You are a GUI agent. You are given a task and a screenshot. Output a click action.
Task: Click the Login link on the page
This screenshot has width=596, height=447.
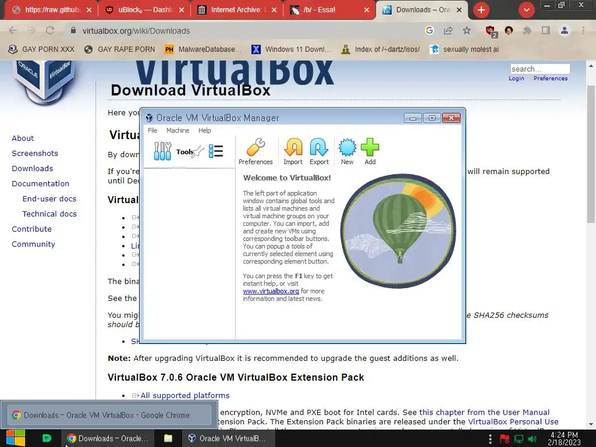(x=516, y=79)
